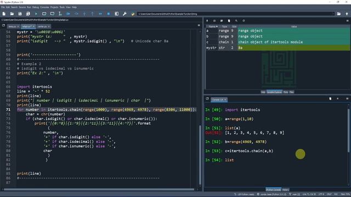The image size is (351, 197).
Task: Interrupt kernel stop button in console
Action: point(338,99)
